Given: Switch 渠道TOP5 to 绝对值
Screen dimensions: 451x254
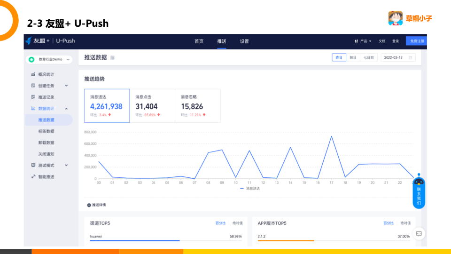Looking at the screenshot, I should 237,223.
